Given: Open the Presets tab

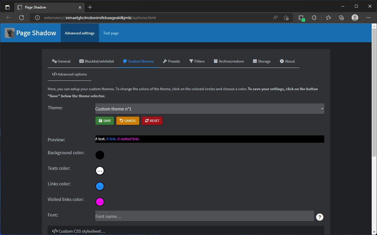Looking at the screenshot, I should coord(171,61).
